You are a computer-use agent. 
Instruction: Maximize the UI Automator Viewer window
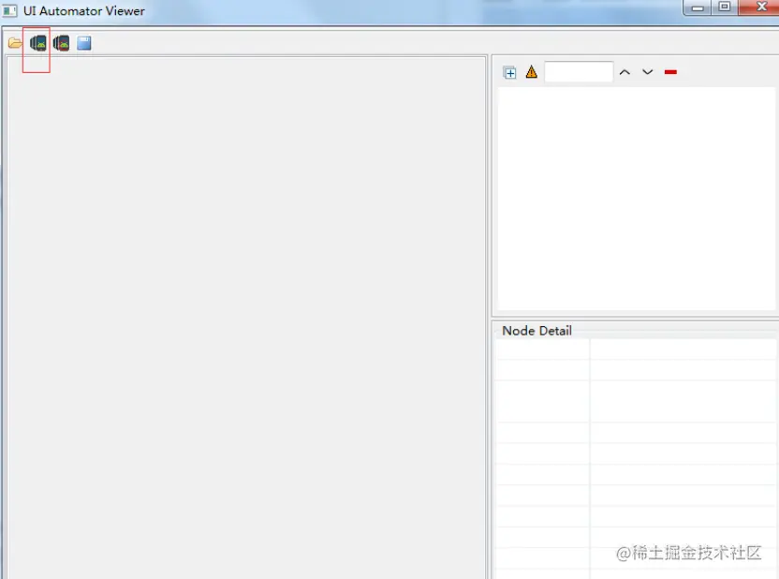725,7
